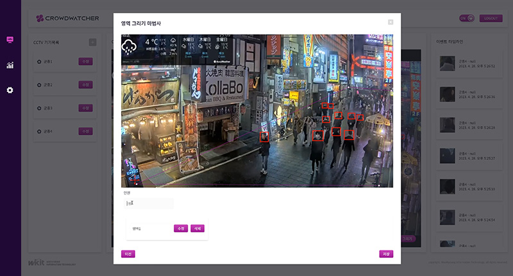Open the event thumbnail at 5:25:27
The height and width of the screenshot is (276, 513).
point(447,156)
